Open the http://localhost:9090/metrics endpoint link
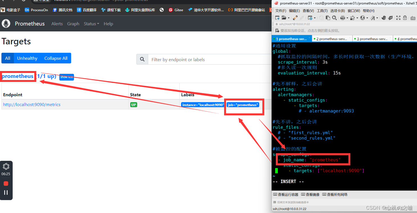 32,104
